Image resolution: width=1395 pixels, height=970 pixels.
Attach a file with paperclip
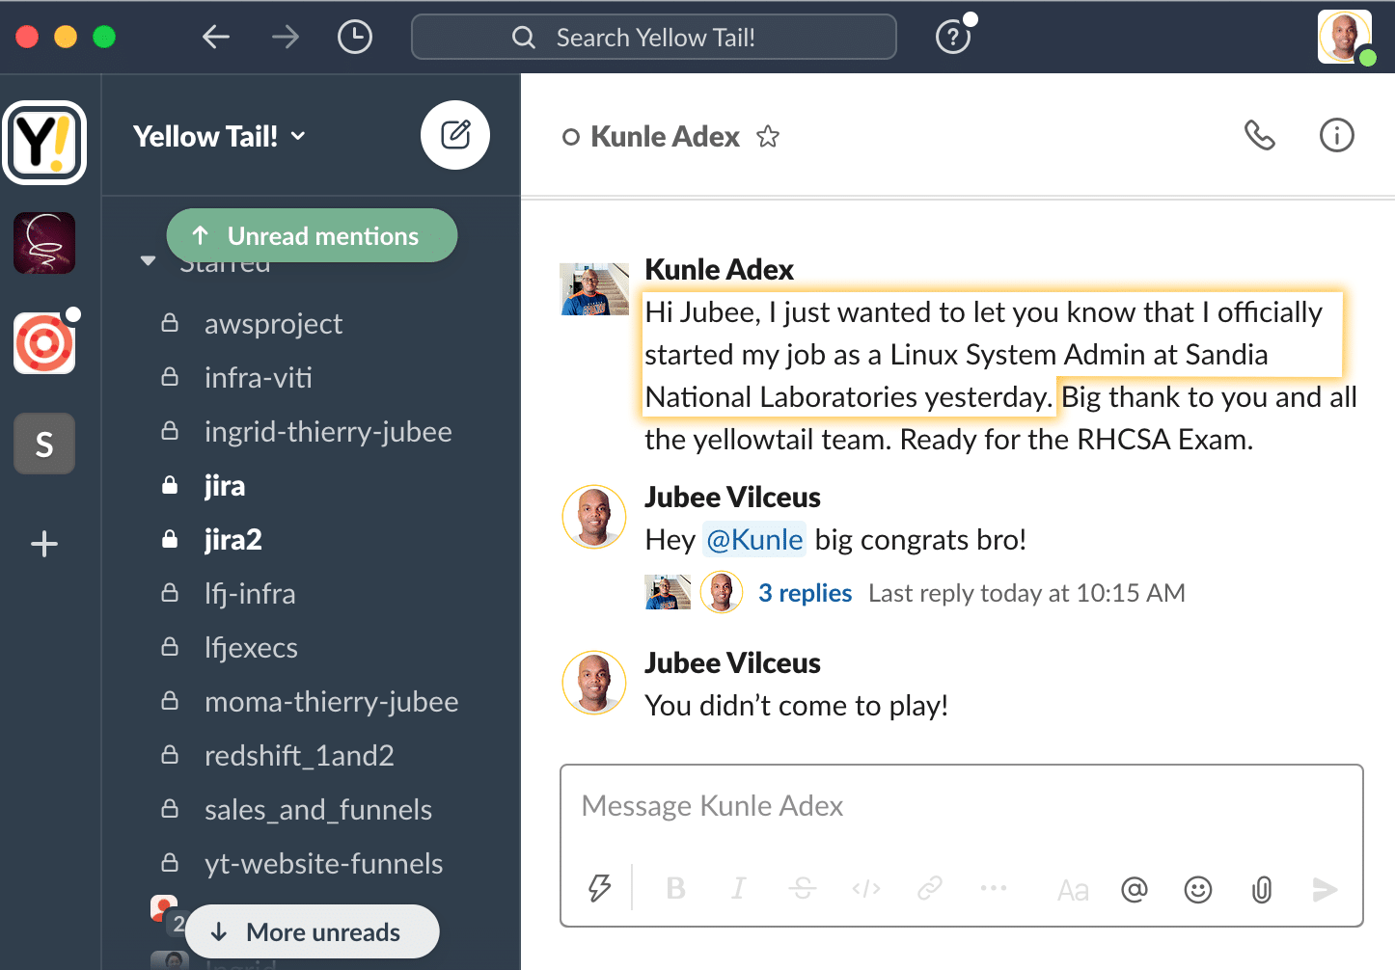pos(1262,889)
